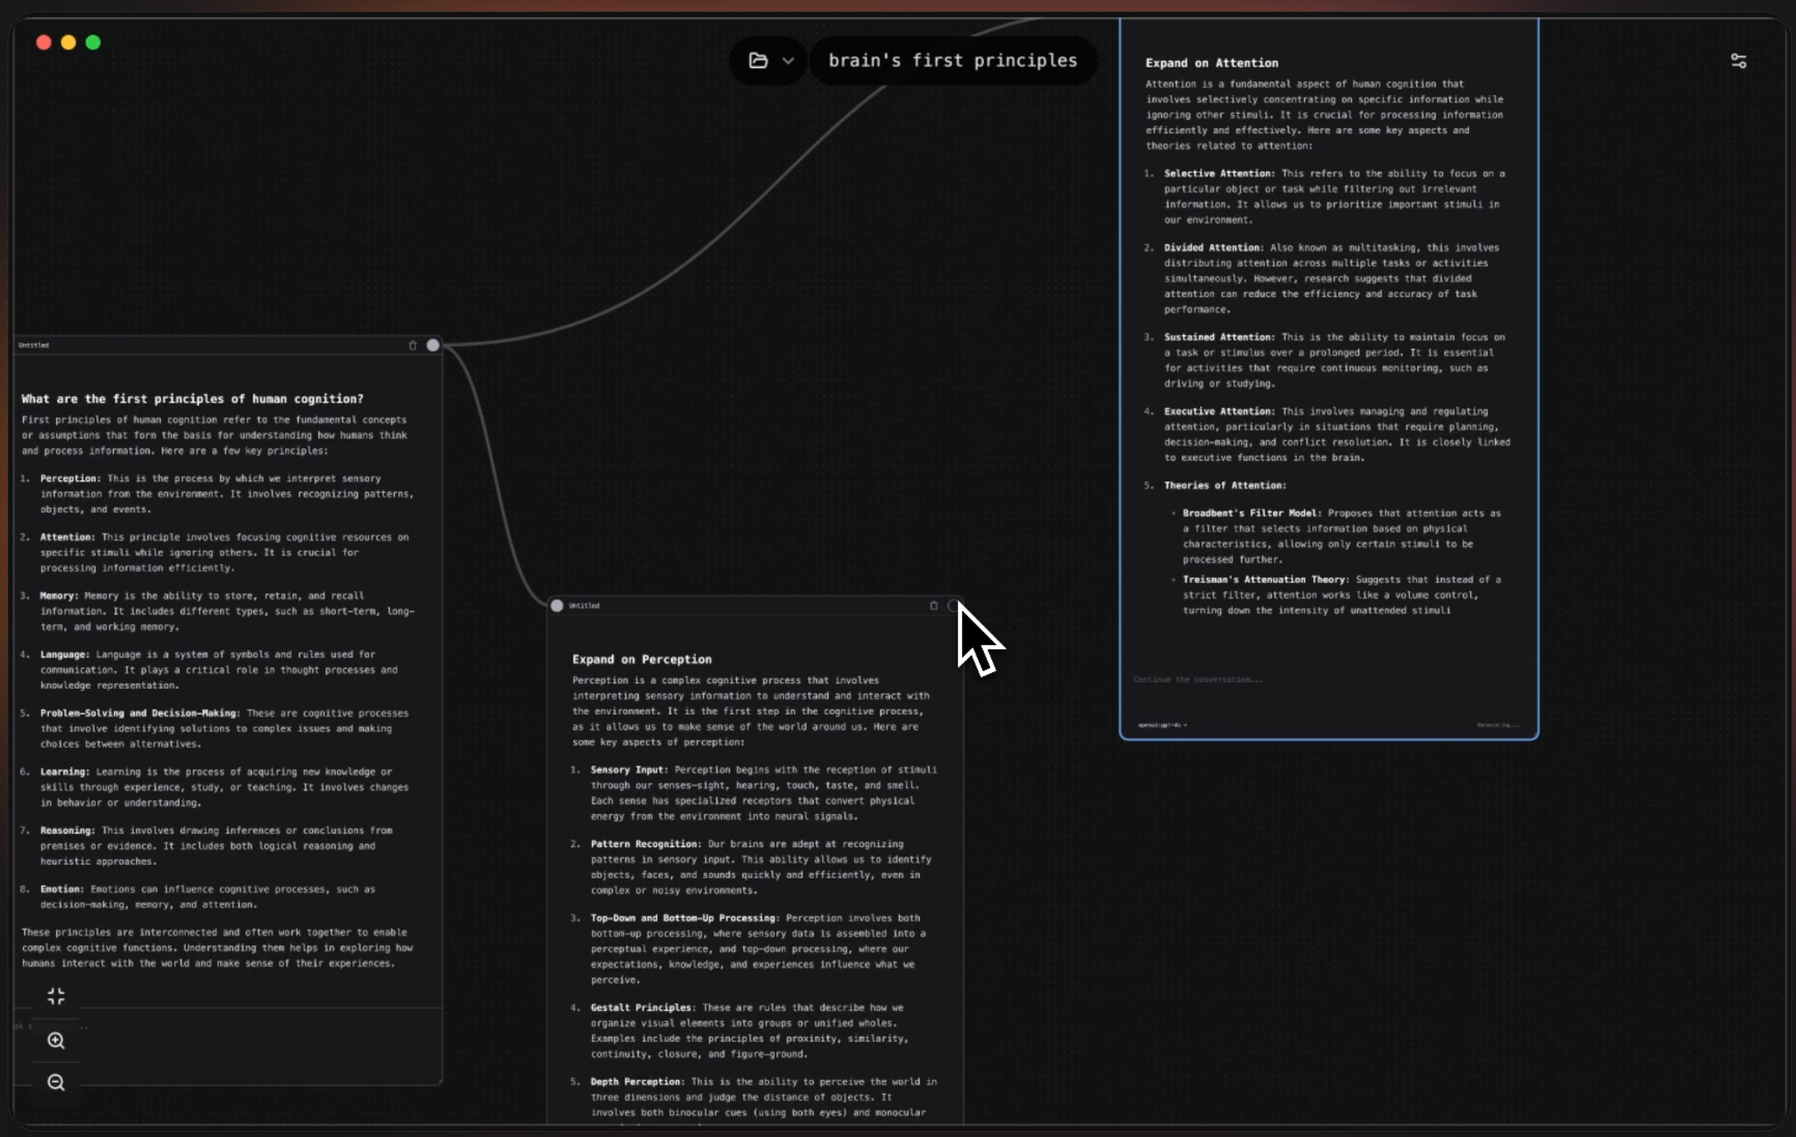Click the yellow macOS minimize window button
Image resolution: width=1796 pixels, height=1137 pixels.
[68, 42]
